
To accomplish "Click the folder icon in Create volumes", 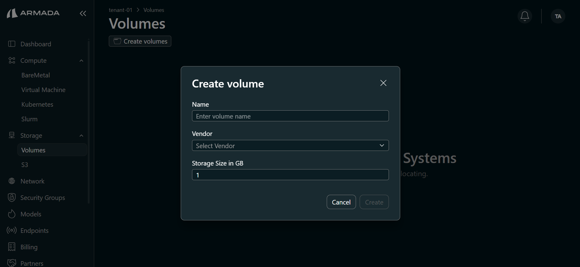I will [117, 41].
